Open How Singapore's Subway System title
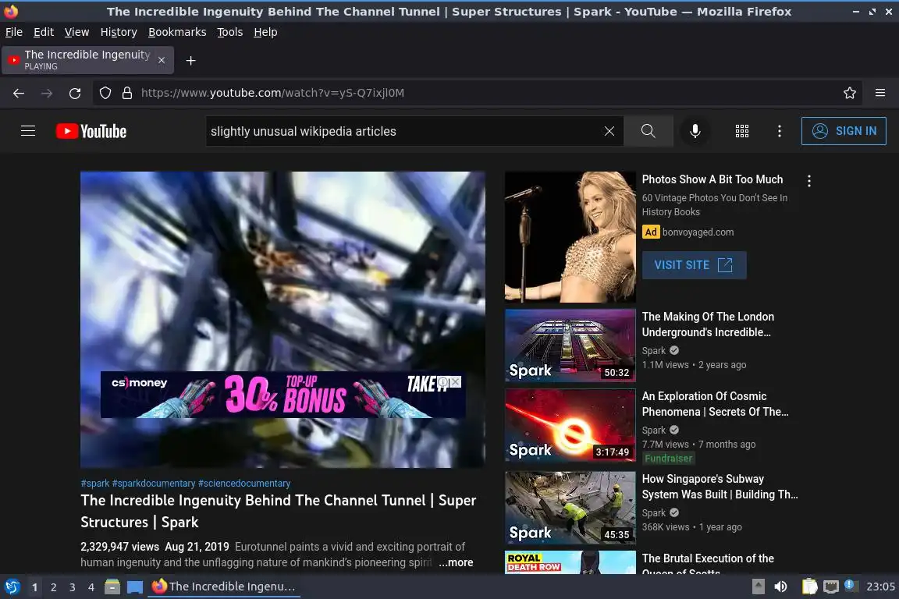 tap(720, 487)
